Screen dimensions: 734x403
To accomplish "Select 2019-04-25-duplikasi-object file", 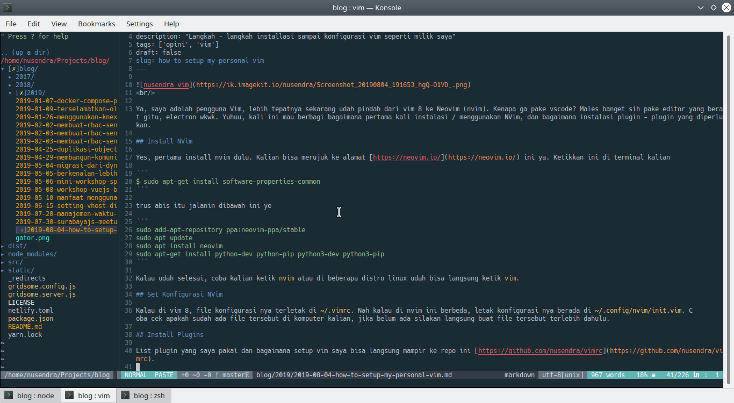I will [67, 149].
